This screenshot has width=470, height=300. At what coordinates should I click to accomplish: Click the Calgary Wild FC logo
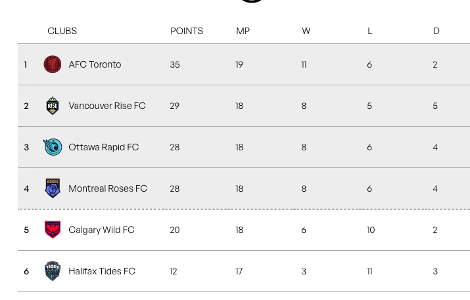click(x=53, y=230)
